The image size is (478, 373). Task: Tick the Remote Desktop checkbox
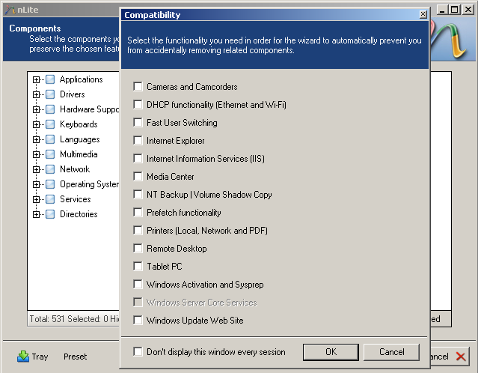[x=138, y=249]
